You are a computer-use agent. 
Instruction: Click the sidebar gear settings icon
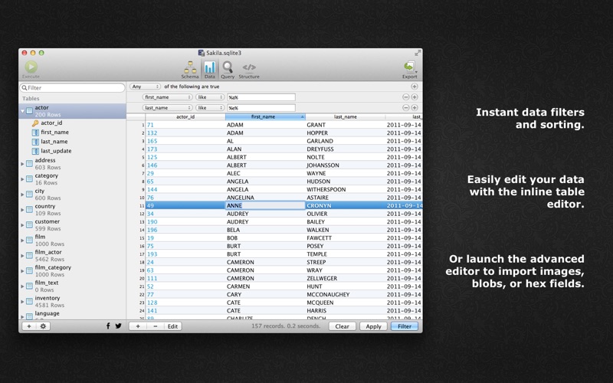43,326
